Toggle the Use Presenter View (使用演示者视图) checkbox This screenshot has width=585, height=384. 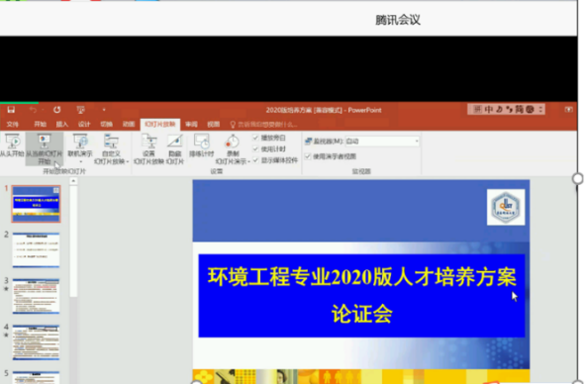[x=308, y=156]
